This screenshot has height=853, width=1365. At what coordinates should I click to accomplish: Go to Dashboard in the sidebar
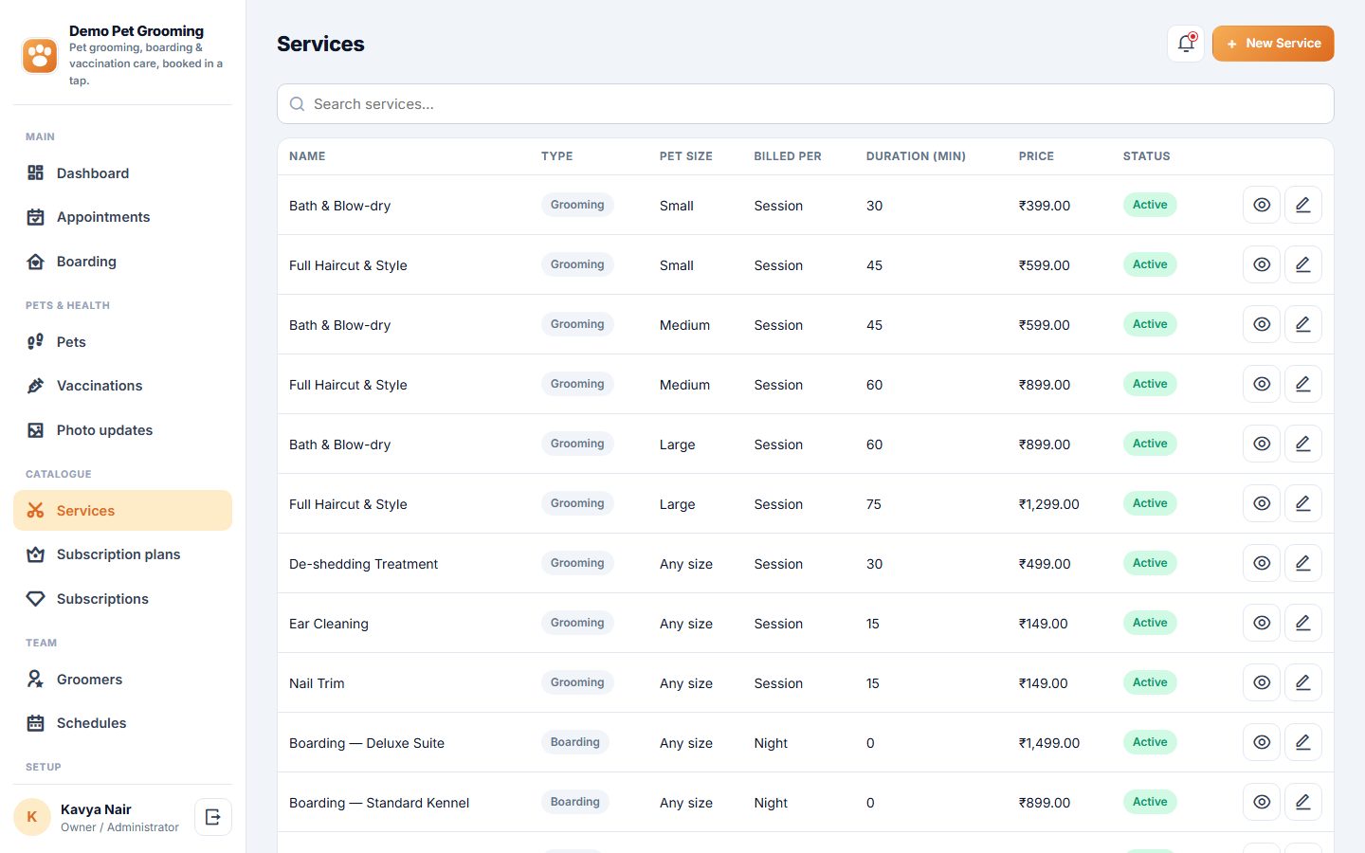point(122,172)
